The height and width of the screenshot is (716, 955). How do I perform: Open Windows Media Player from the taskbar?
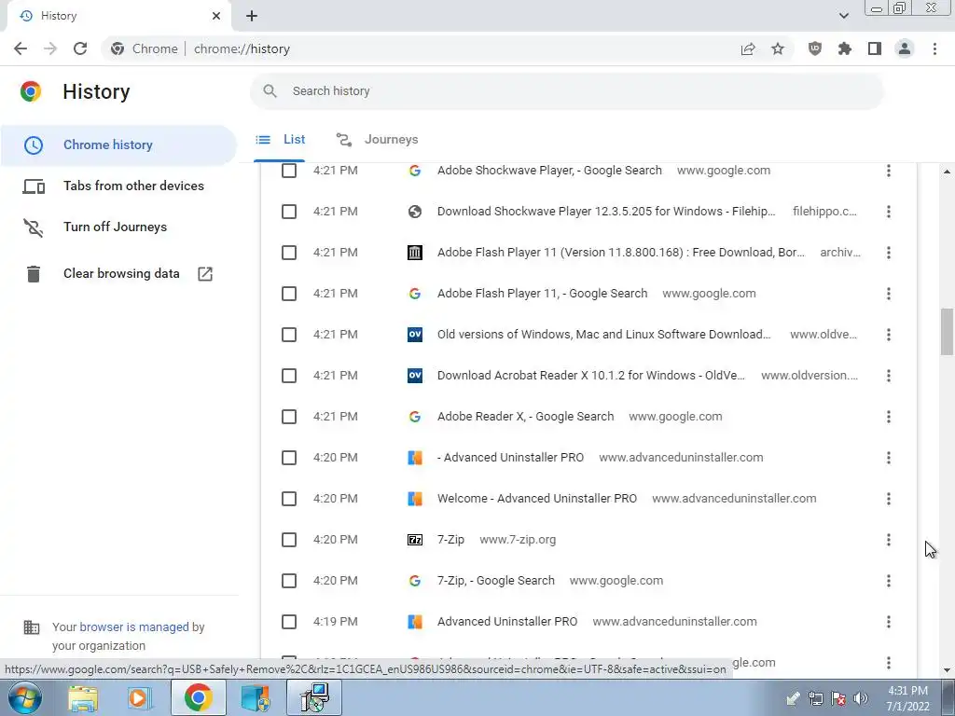(x=140, y=697)
